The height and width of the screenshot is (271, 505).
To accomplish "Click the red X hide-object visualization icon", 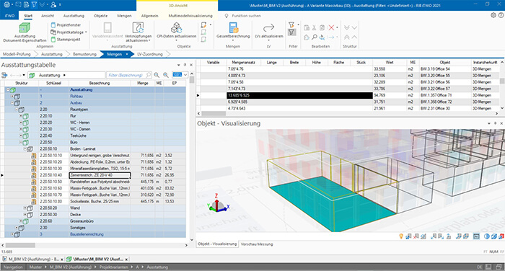I will 416,236.
